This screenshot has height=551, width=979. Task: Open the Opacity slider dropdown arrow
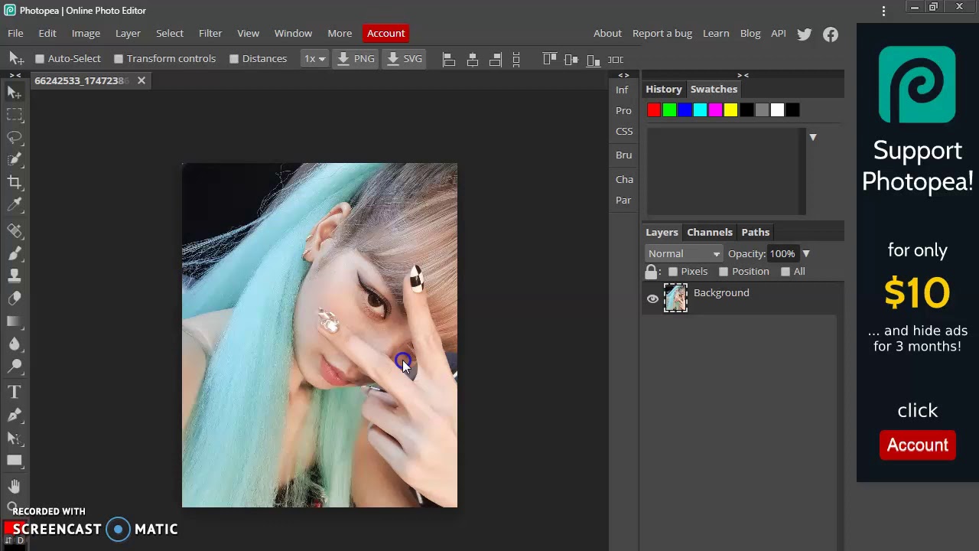(x=805, y=254)
